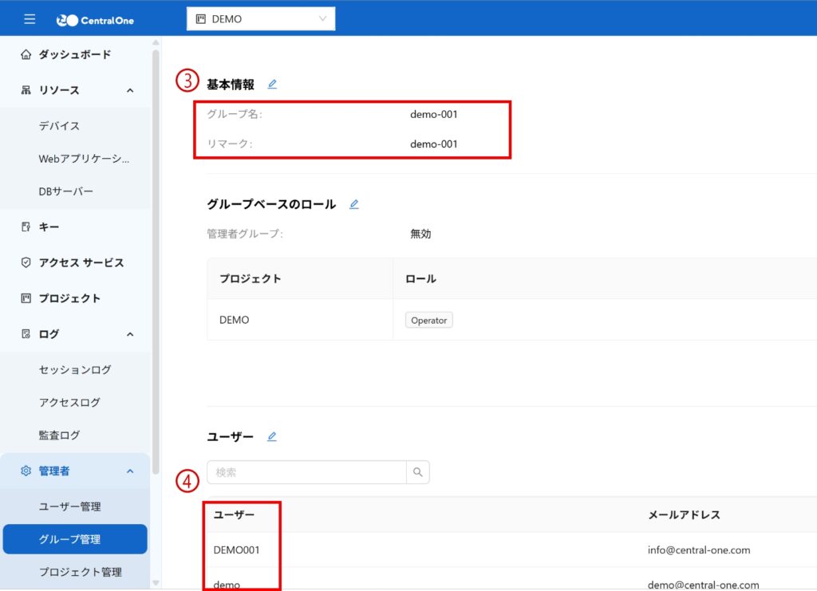Go to プロジェクト in the sidebar
The height and width of the screenshot is (591, 817).
point(69,298)
